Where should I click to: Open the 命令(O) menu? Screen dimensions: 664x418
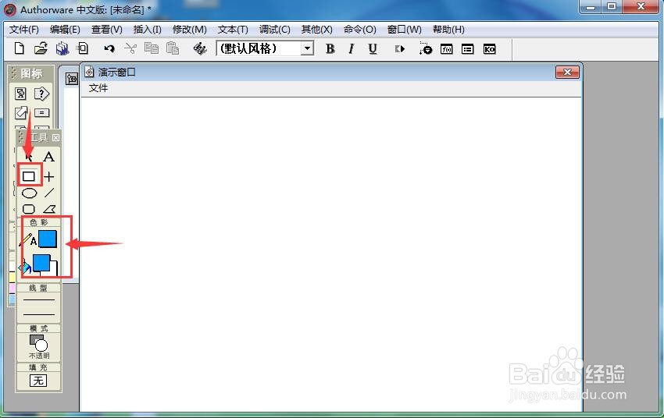pyautogui.click(x=360, y=30)
